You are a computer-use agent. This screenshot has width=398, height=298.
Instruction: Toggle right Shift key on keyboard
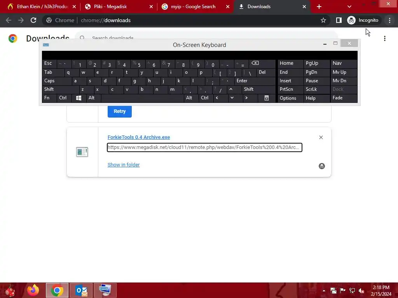click(x=258, y=89)
